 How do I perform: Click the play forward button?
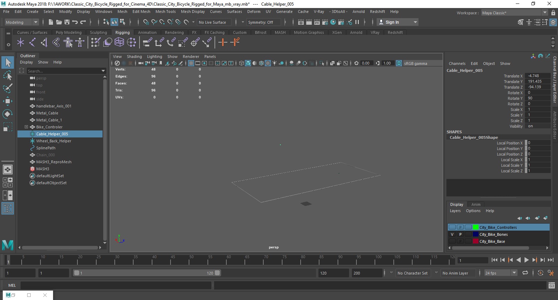pyautogui.click(x=526, y=260)
